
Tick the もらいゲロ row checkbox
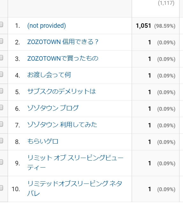pos(1,140)
